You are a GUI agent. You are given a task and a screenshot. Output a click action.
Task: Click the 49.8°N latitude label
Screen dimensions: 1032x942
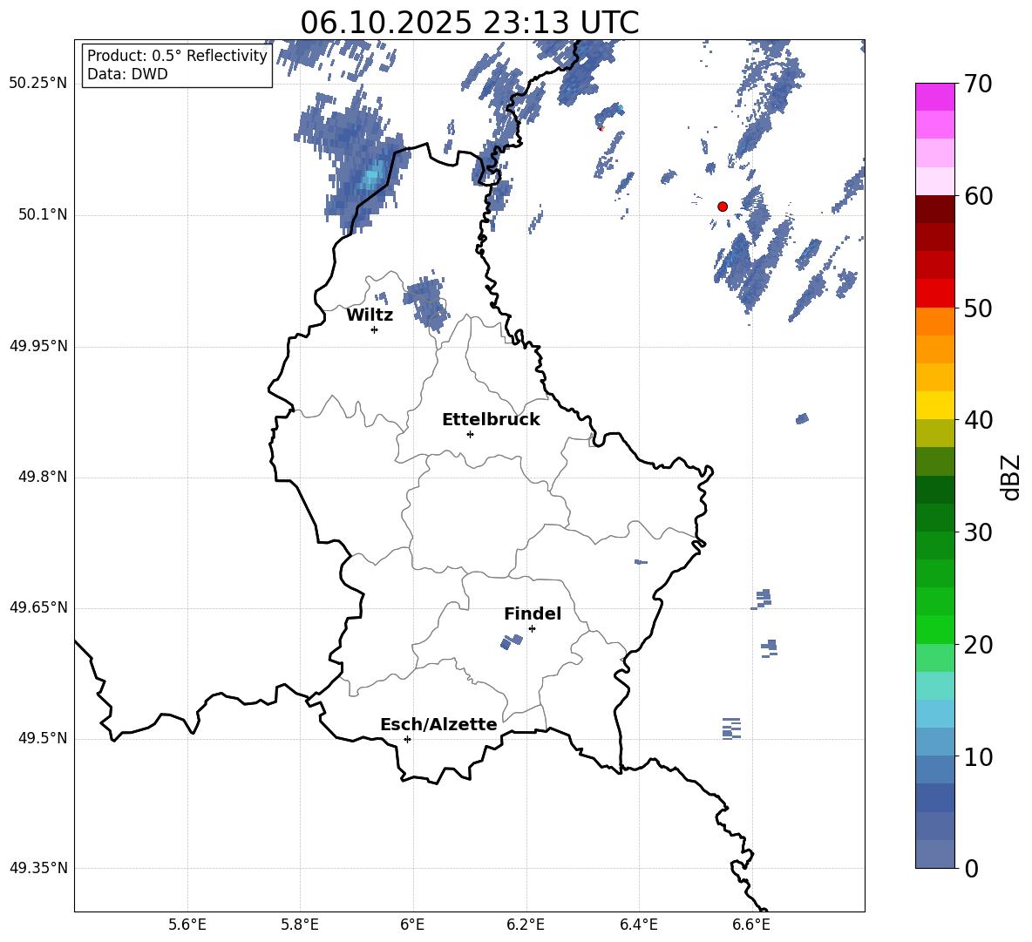[44, 477]
